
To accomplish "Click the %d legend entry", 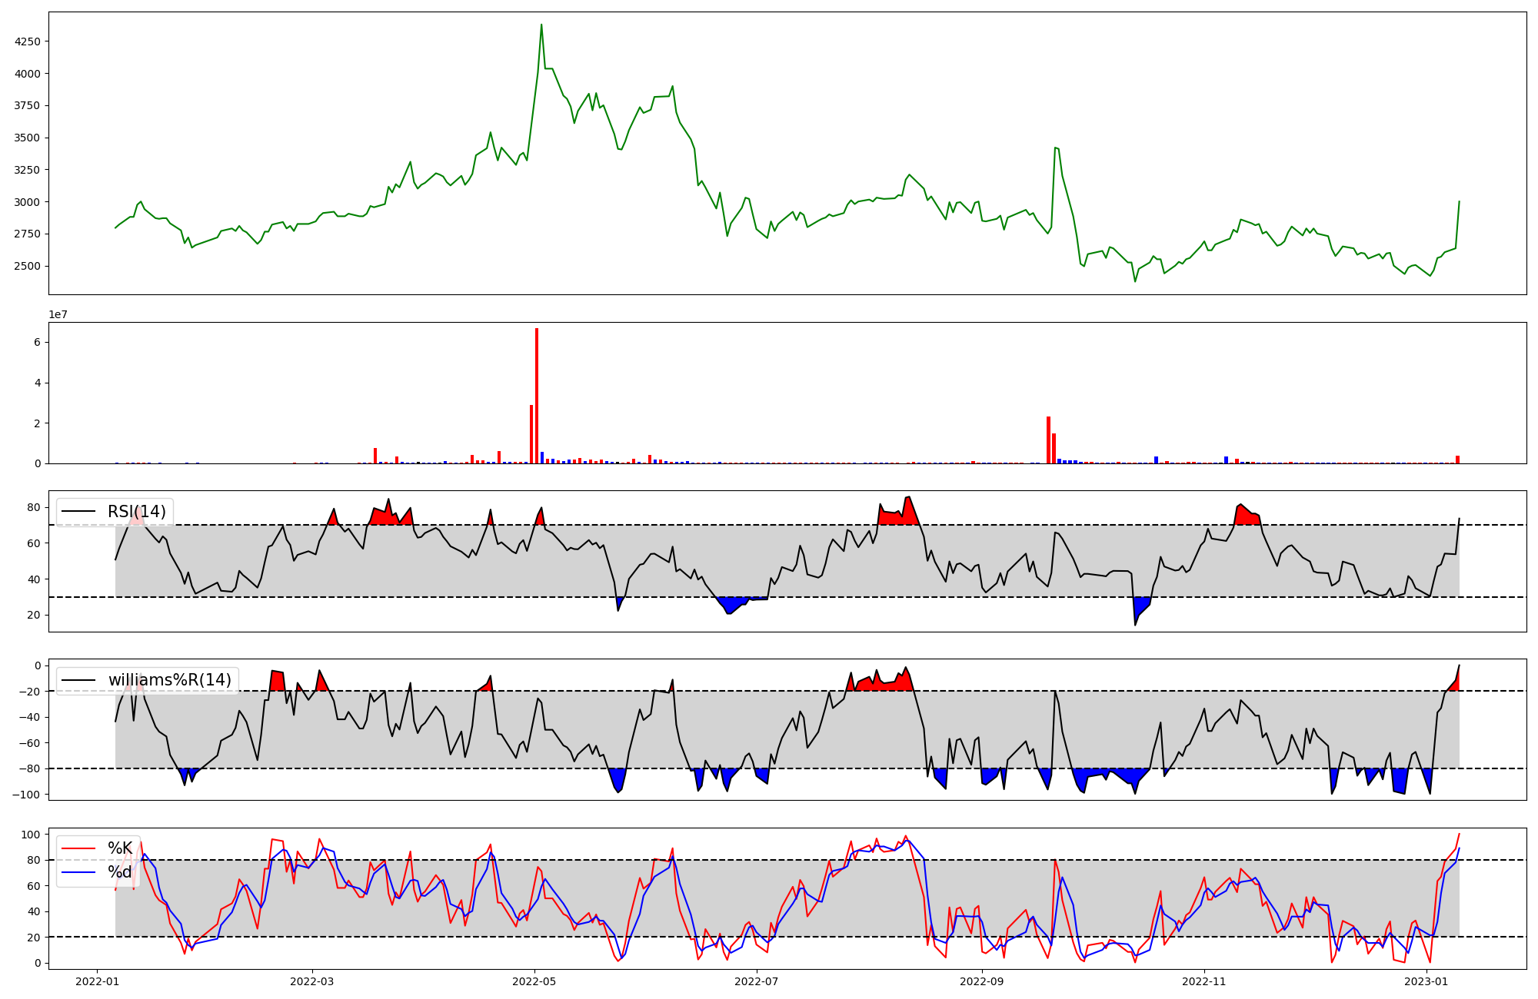I will (x=120, y=872).
